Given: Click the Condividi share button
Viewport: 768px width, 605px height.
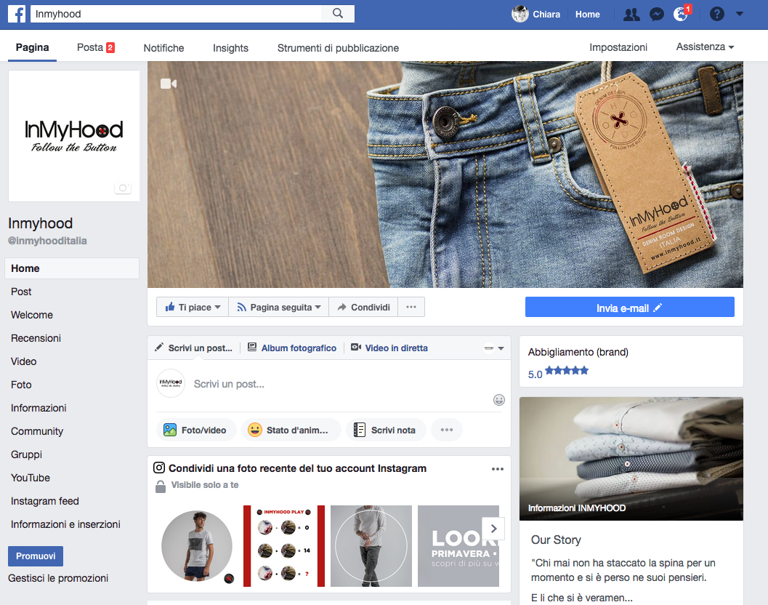Looking at the screenshot, I should 363,308.
